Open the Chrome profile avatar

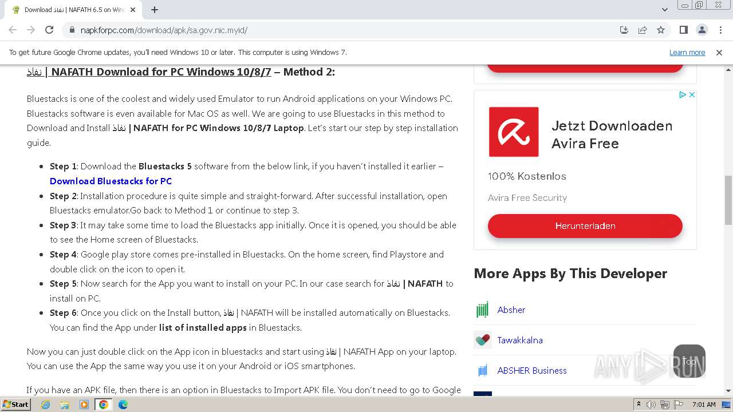click(x=702, y=30)
